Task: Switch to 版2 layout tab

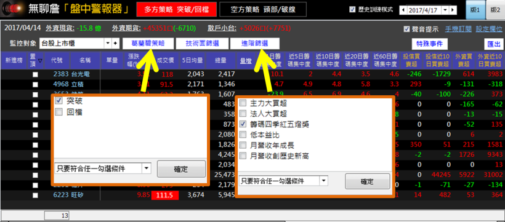Action: [x=495, y=10]
